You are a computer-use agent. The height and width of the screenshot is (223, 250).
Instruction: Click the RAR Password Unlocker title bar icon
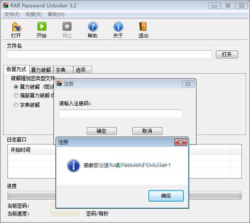5,5
